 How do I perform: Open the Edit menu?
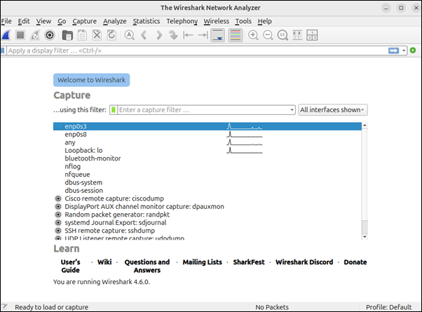click(24, 21)
